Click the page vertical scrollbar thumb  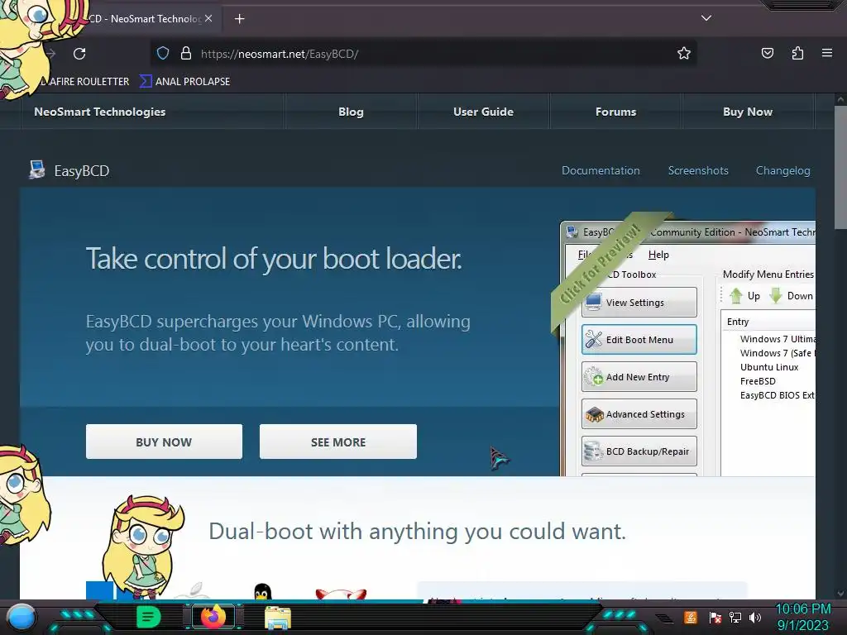pyautogui.click(x=840, y=167)
